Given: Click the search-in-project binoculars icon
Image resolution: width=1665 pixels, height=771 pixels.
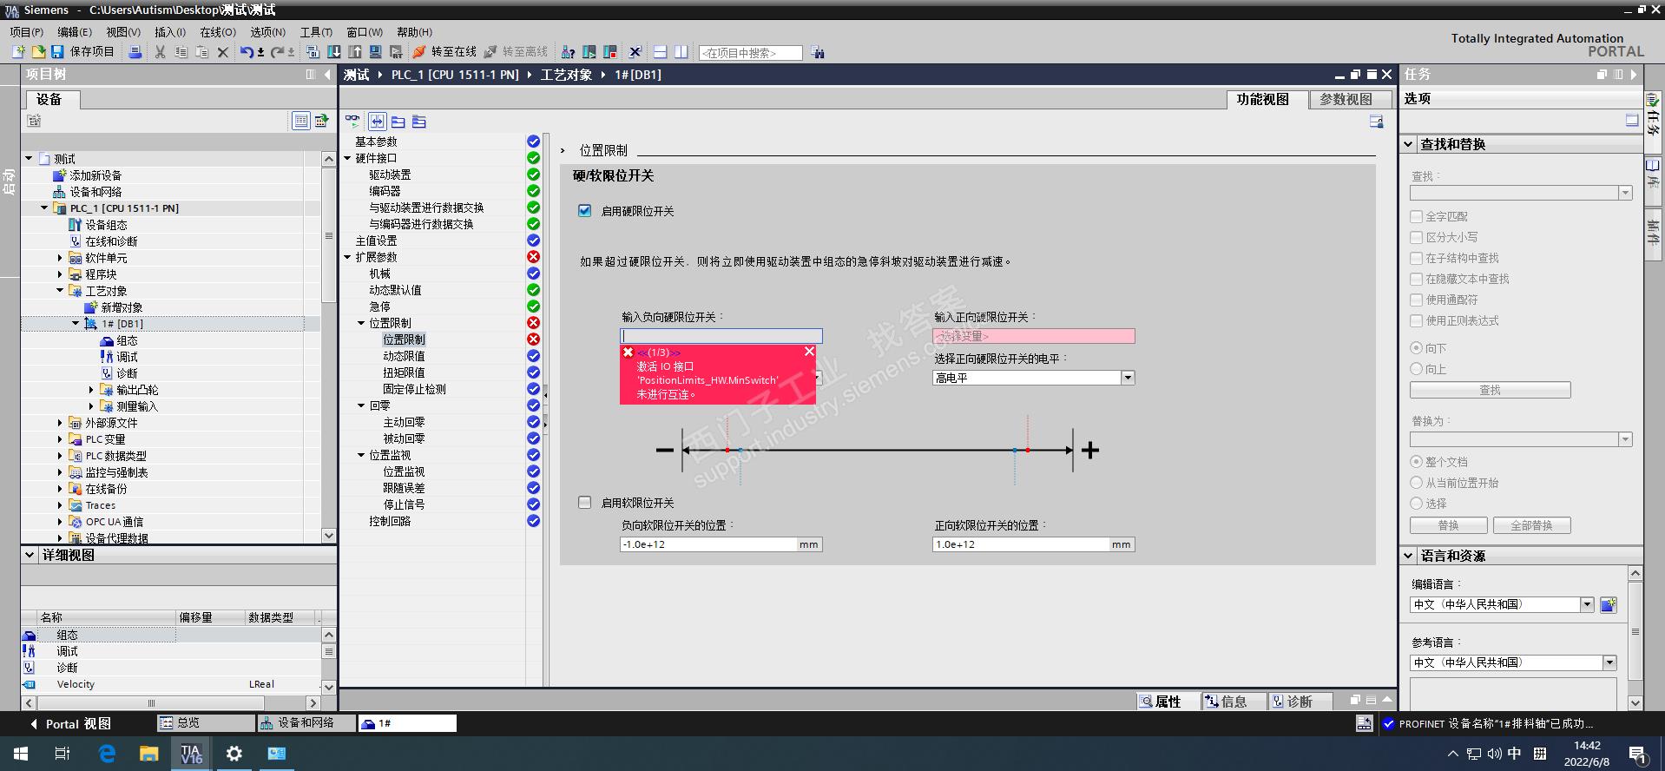Looking at the screenshot, I should click(818, 52).
